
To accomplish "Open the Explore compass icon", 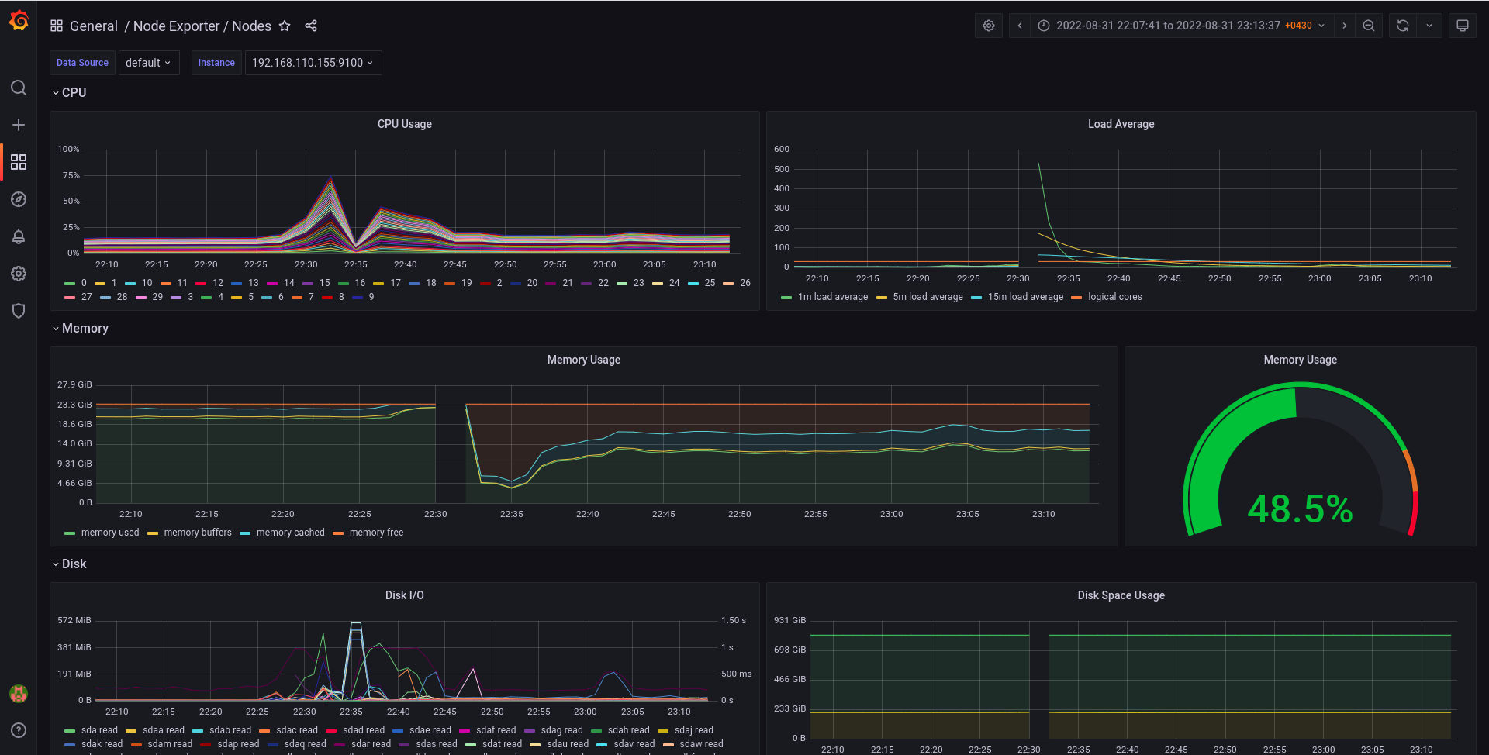I will pos(19,199).
